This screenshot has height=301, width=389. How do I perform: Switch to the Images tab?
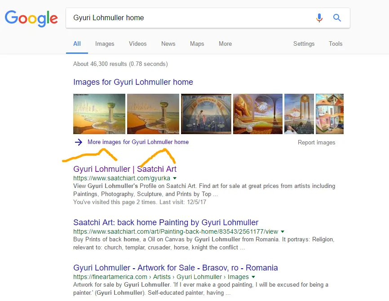(105, 44)
